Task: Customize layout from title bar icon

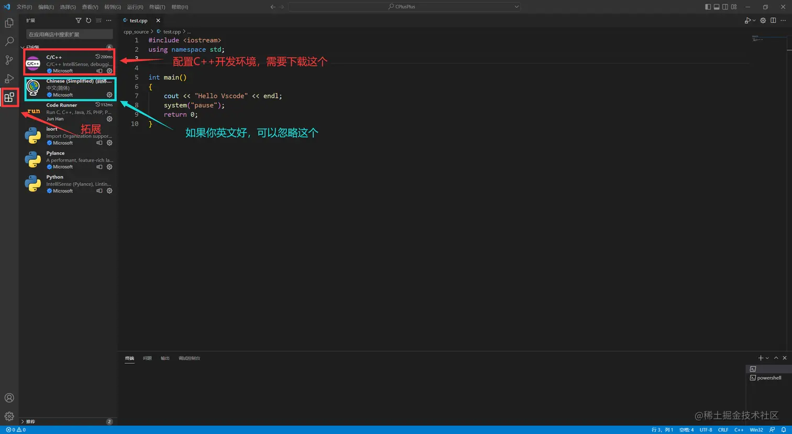Action: pos(734,7)
